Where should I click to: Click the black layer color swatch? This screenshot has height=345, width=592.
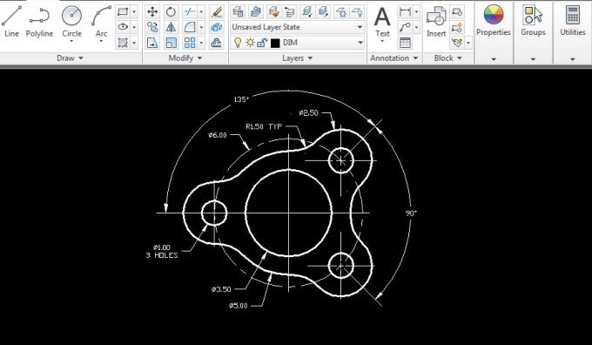click(275, 43)
